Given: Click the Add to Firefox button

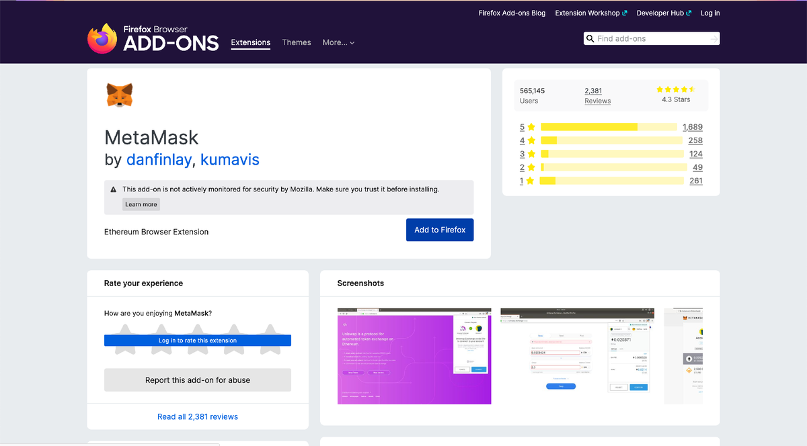Looking at the screenshot, I should (440, 230).
